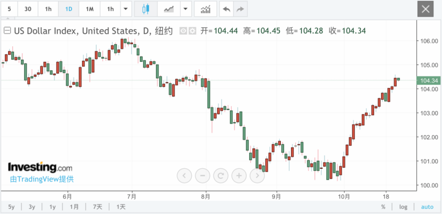Collapse the US Dollar Index legend box
The height and width of the screenshot is (214, 442).
[7, 31]
